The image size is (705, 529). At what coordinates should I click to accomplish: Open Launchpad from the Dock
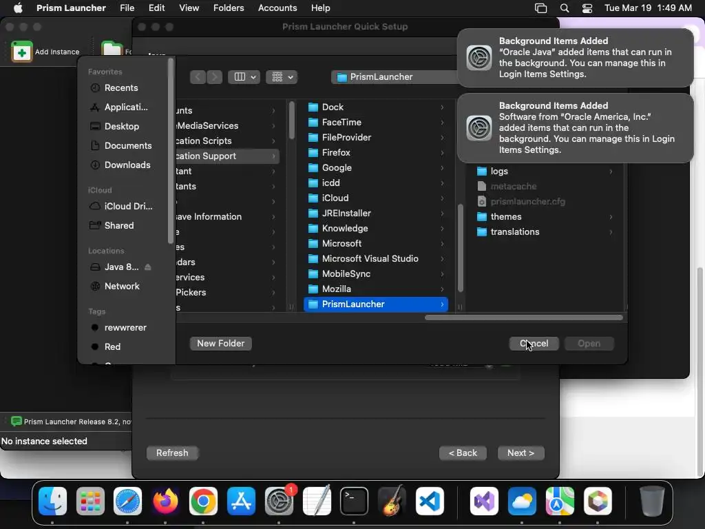click(x=90, y=501)
